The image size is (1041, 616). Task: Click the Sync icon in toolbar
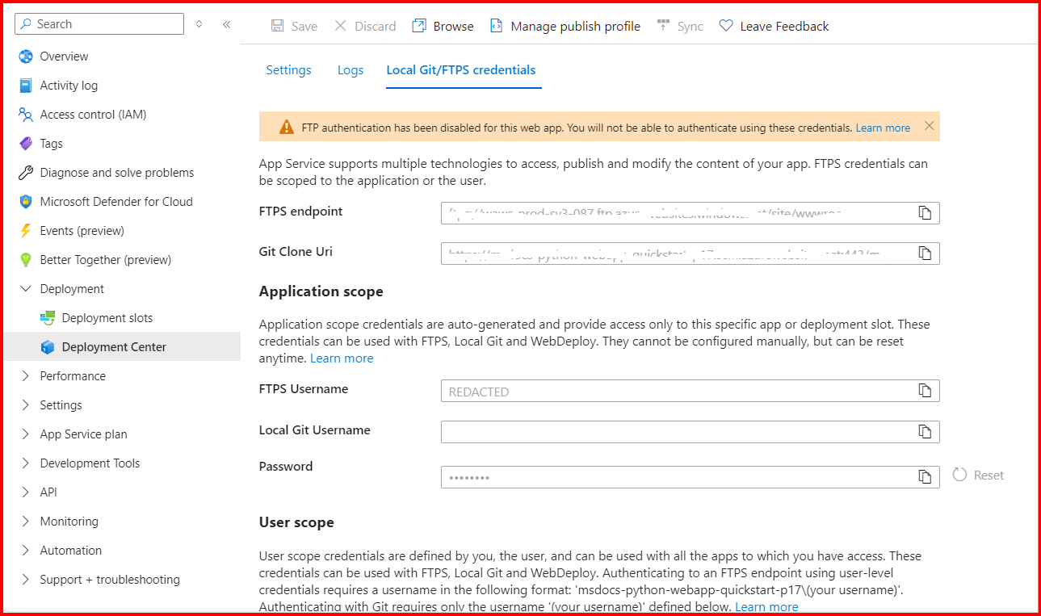click(663, 26)
